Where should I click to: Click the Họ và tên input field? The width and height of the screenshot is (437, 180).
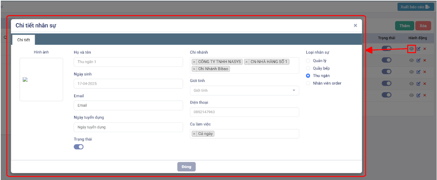point(128,62)
